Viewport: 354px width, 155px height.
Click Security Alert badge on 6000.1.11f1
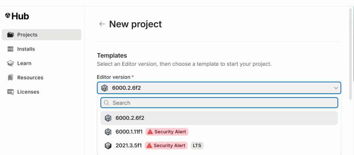click(x=167, y=132)
